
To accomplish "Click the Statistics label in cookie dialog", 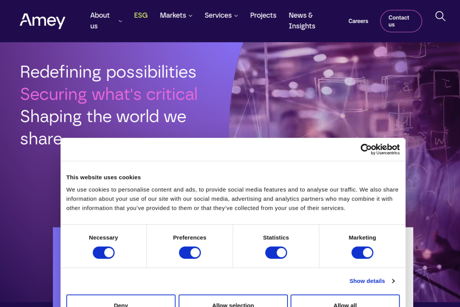I will tap(276, 238).
